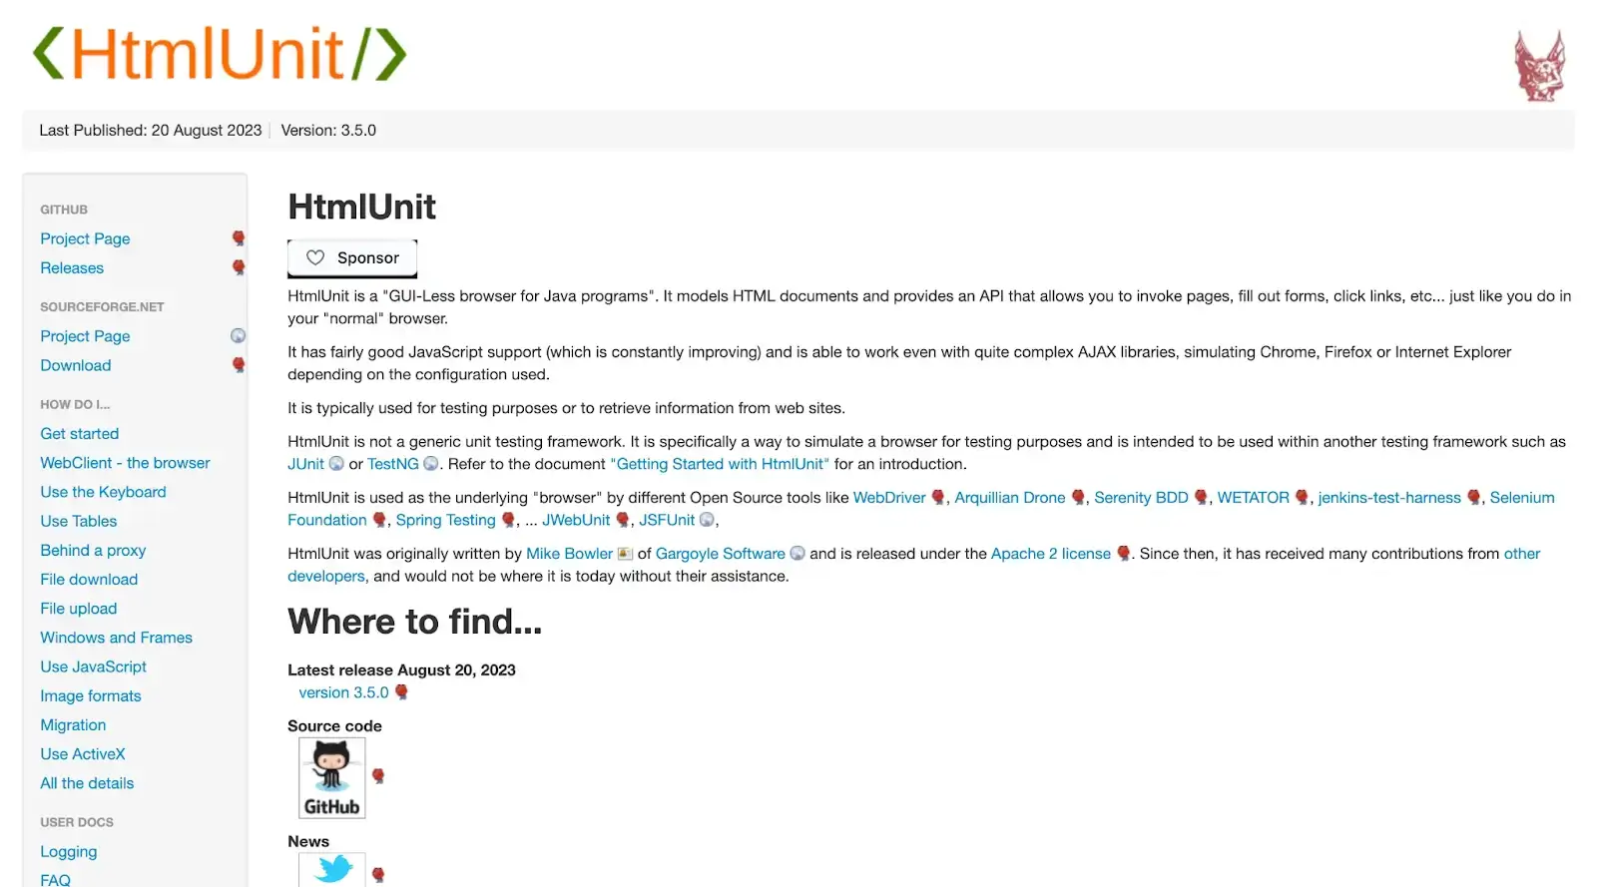1597x887 pixels.
Task: Follow the JWebUnit link
Action: pyautogui.click(x=576, y=520)
